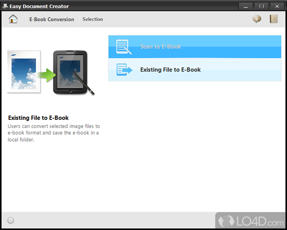This screenshot has width=287, height=230.
Task: Click the Samsung sky photo document thumbnail
Action: pos(24,72)
